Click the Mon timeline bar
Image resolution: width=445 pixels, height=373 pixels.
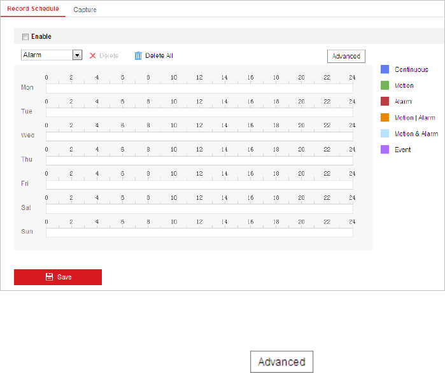pos(199,88)
